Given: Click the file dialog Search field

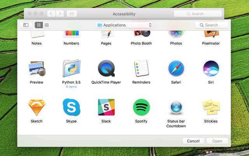Looking at the screenshot, I should point(212,25).
